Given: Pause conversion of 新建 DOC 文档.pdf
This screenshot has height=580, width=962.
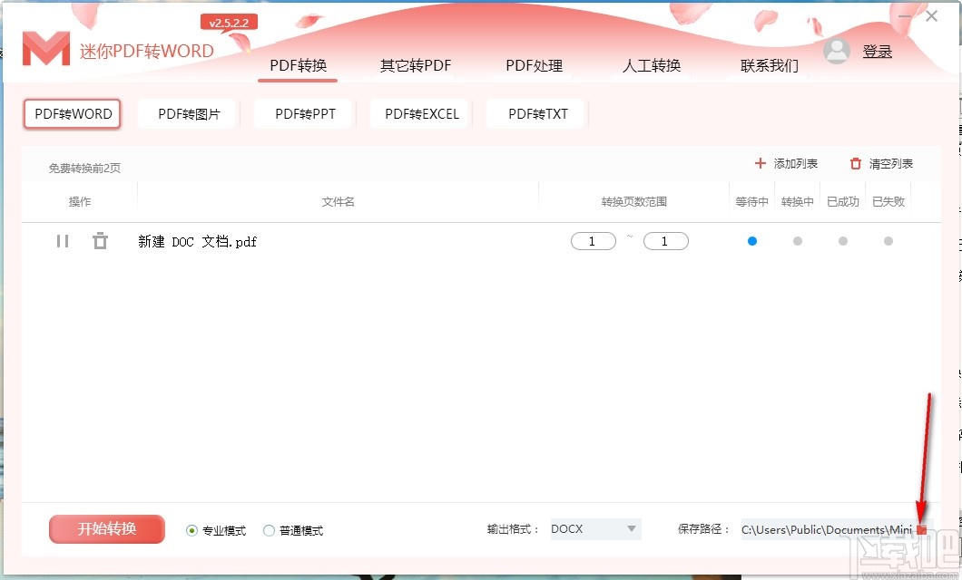Looking at the screenshot, I should [62, 240].
